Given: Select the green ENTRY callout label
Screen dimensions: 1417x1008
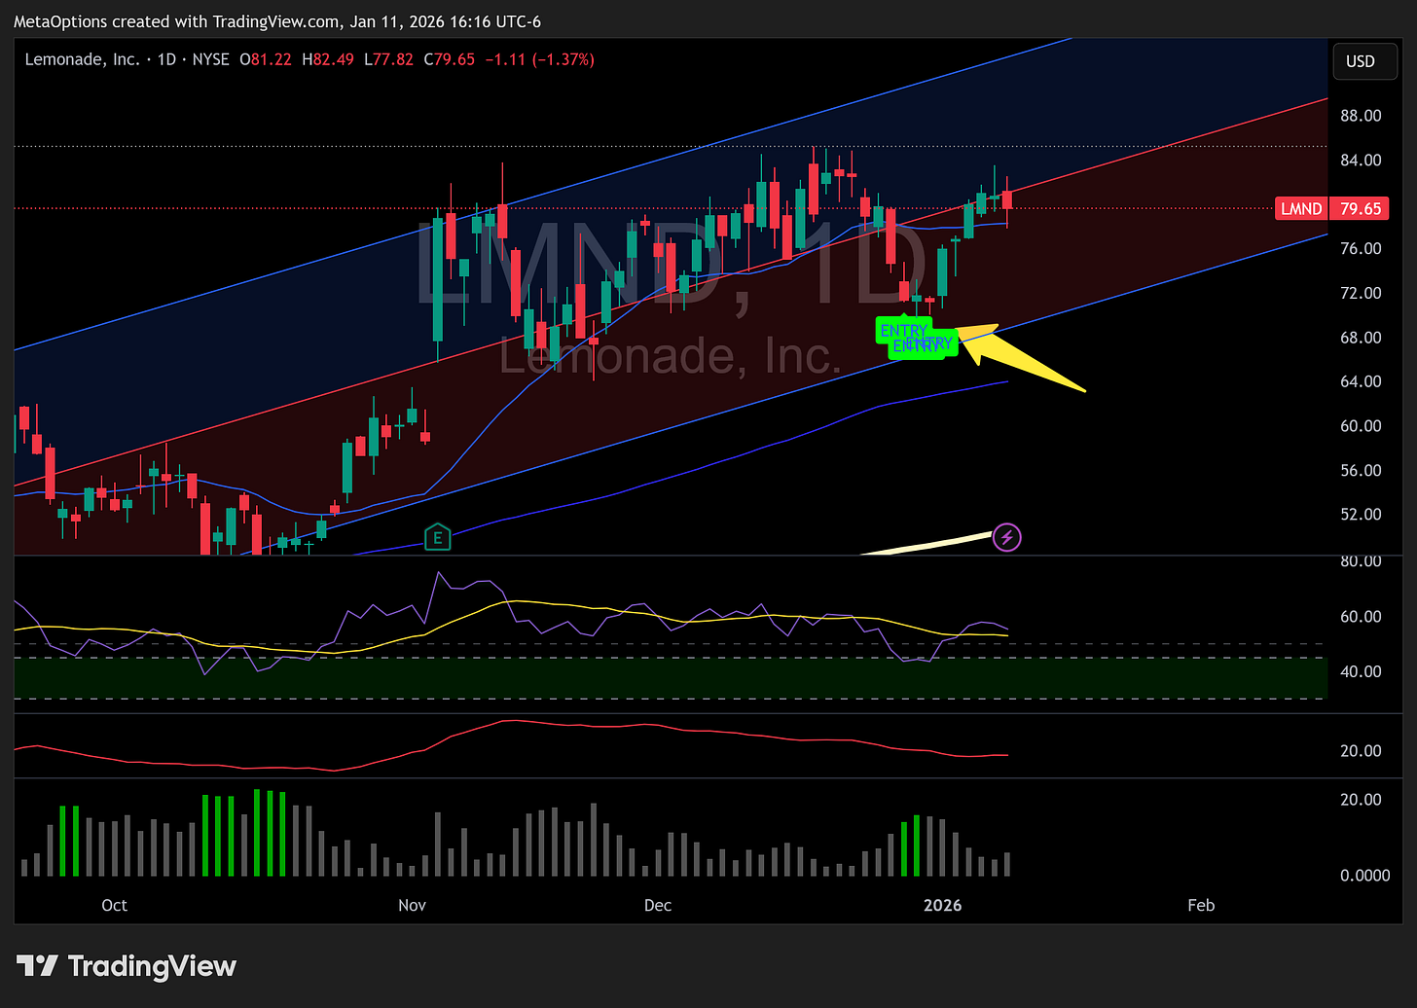Looking at the screenshot, I should pyautogui.click(x=903, y=331).
